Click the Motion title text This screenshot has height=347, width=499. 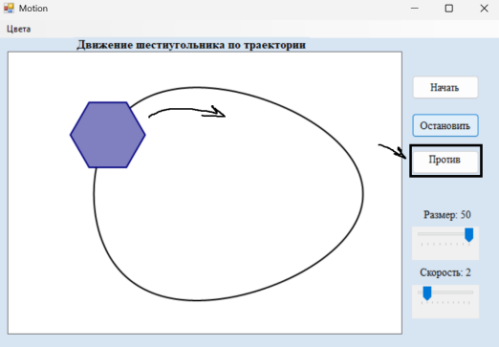(x=33, y=9)
